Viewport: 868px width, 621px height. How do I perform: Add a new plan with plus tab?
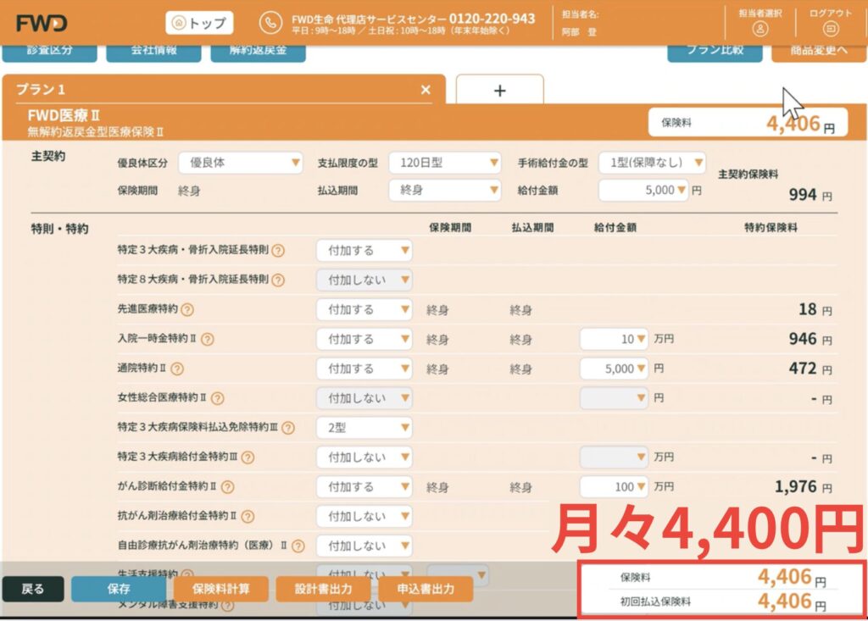(x=499, y=90)
